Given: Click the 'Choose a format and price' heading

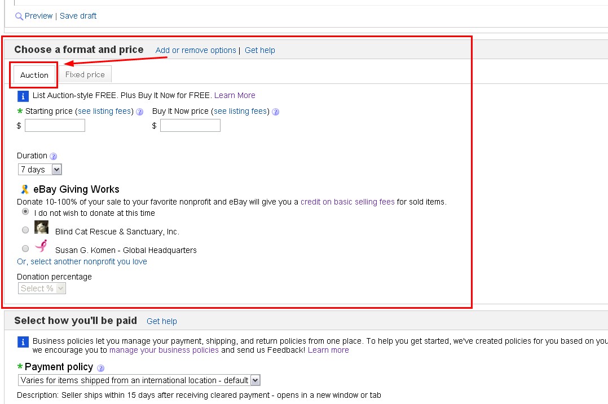Looking at the screenshot, I should coord(79,50).
